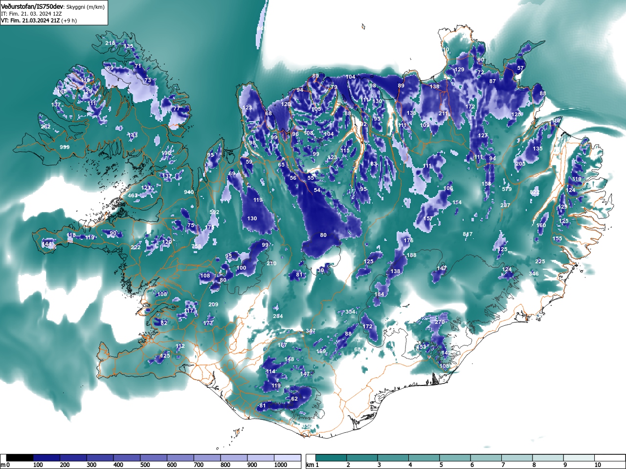Select the '5' label on the kilometre scale

point(441,465)
